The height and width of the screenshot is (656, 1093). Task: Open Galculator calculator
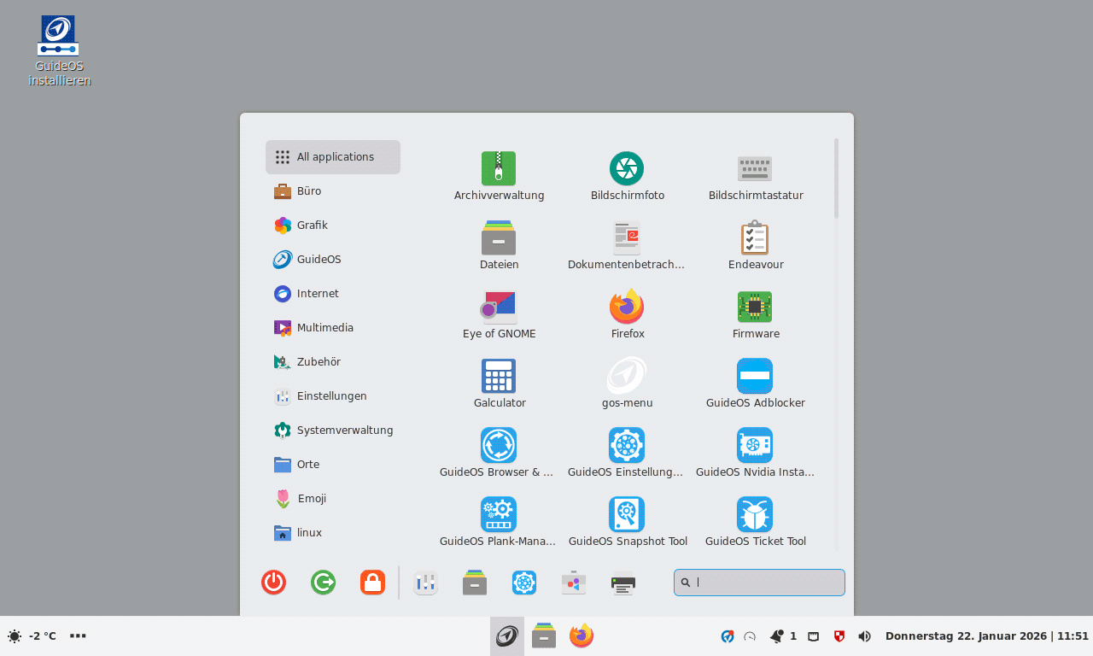point(499,376)
